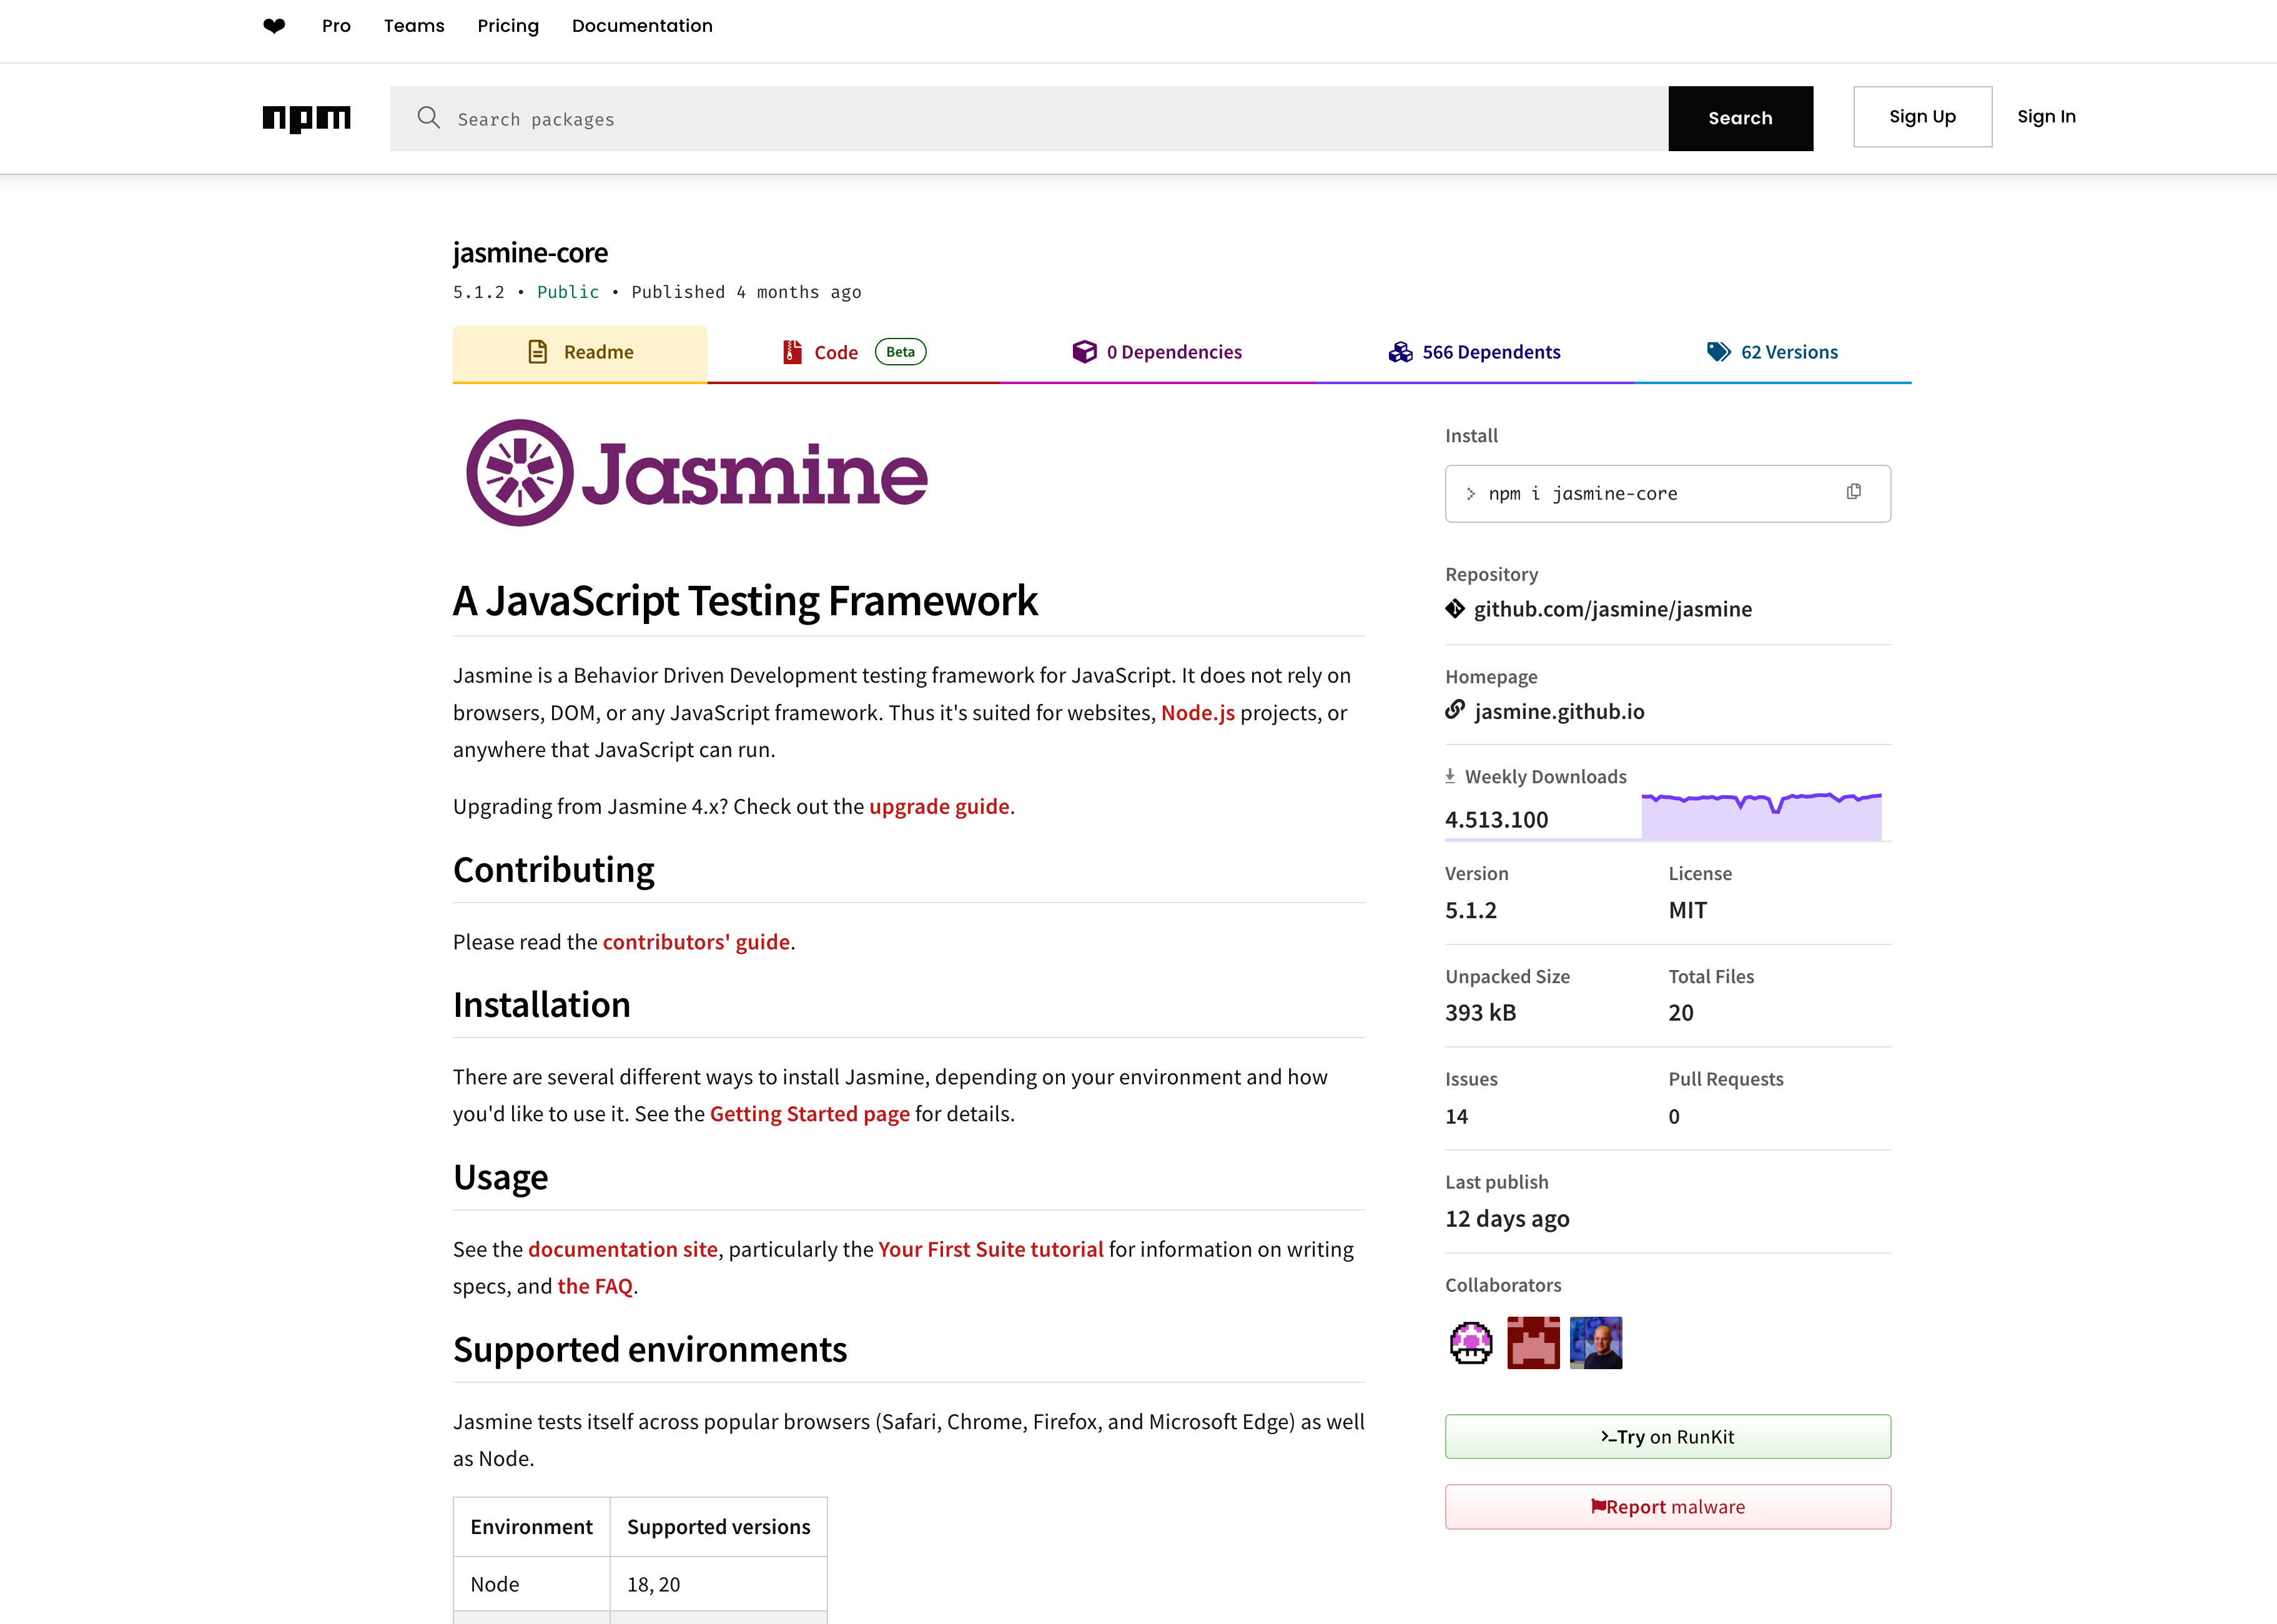Open the Pro menu link

[336, 26]
